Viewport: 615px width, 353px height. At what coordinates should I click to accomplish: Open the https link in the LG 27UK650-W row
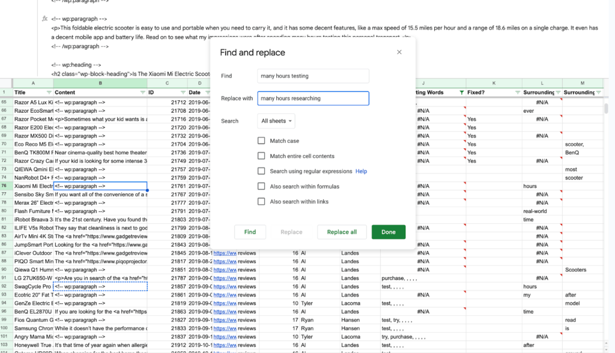coord(225,278)
